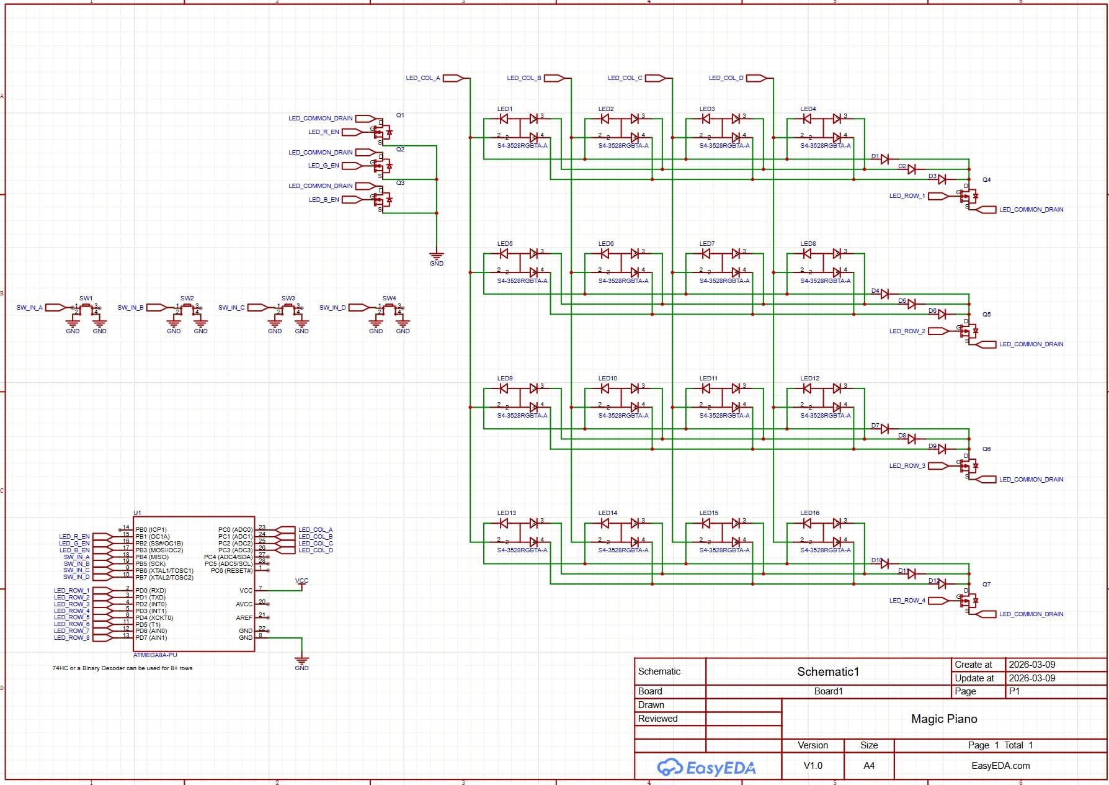Click LED_COMMON_DRAIN label at Q4 source
The height and width of the screenshot is (785, 1109).
(1031, 210)
